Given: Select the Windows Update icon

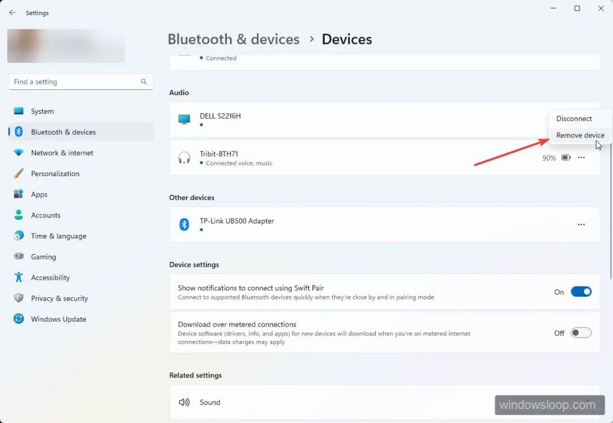Looking at the screenshot, I should 17,319.
